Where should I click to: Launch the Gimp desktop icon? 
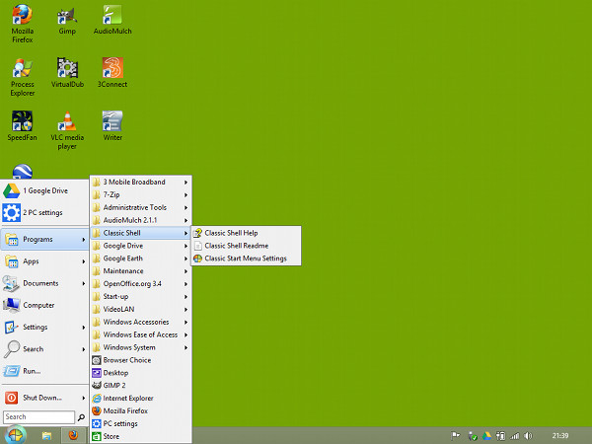coord(67,21)
